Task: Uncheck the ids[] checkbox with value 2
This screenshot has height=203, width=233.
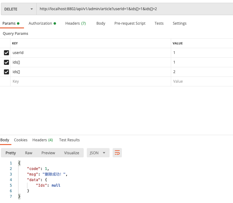Action: coord(6,72)
